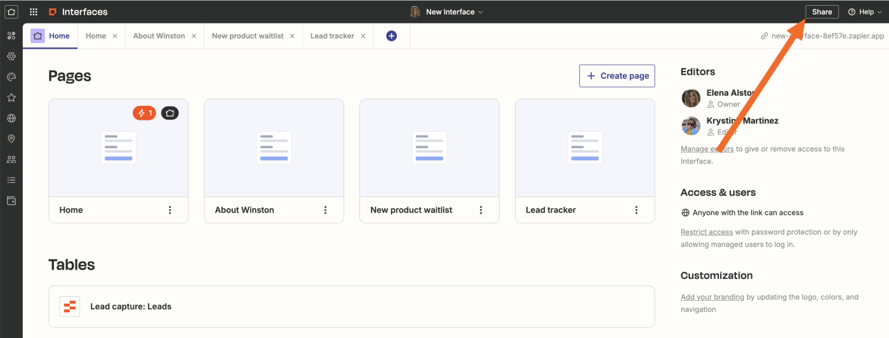
Task: Follow the Restrict access link
Action: 707,232
